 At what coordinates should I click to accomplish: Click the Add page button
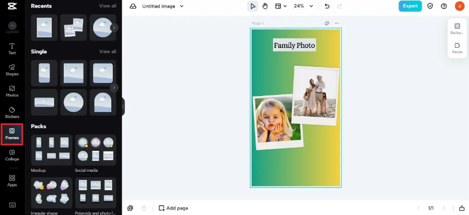173,208
